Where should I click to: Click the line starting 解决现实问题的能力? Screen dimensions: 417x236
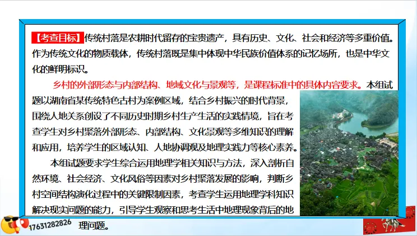tap(163, 210)
